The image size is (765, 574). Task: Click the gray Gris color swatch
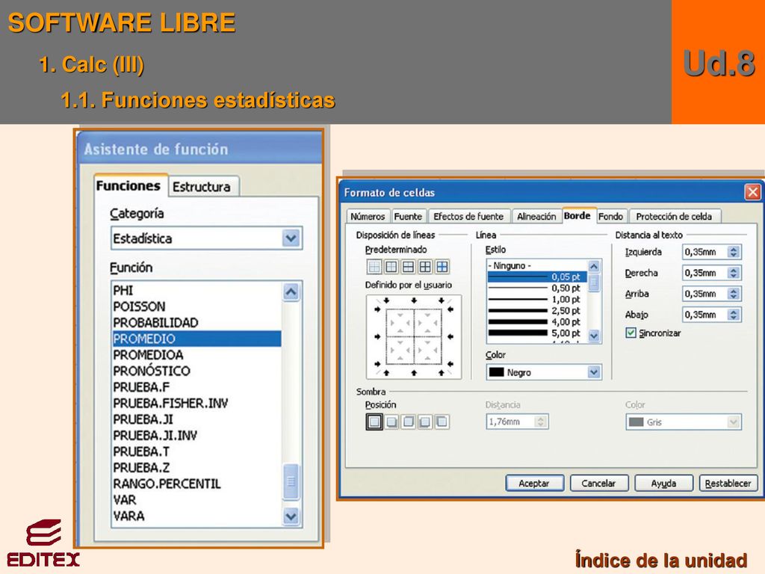tap(636, 422)
